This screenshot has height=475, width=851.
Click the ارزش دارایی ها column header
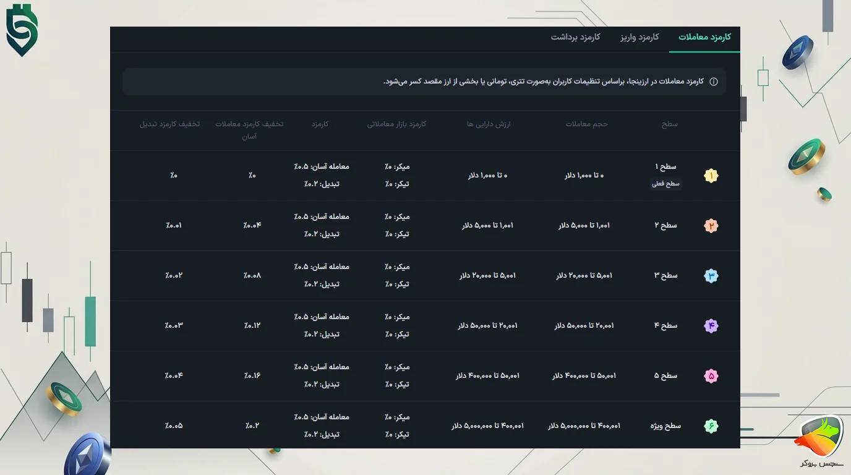tap(489, 124)
